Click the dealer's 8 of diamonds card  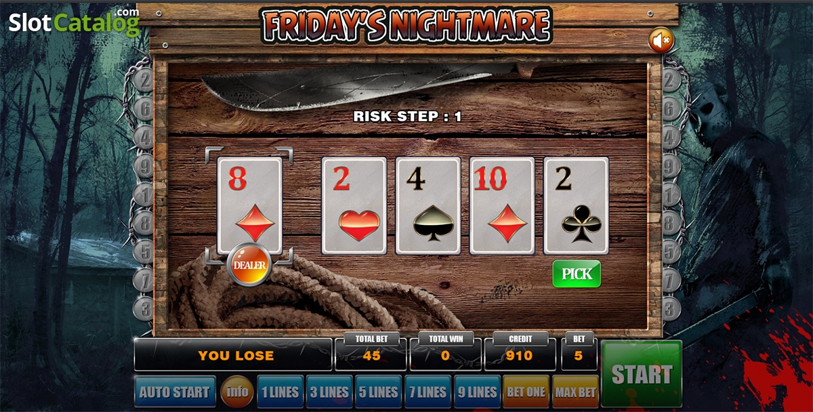[249, 205]
